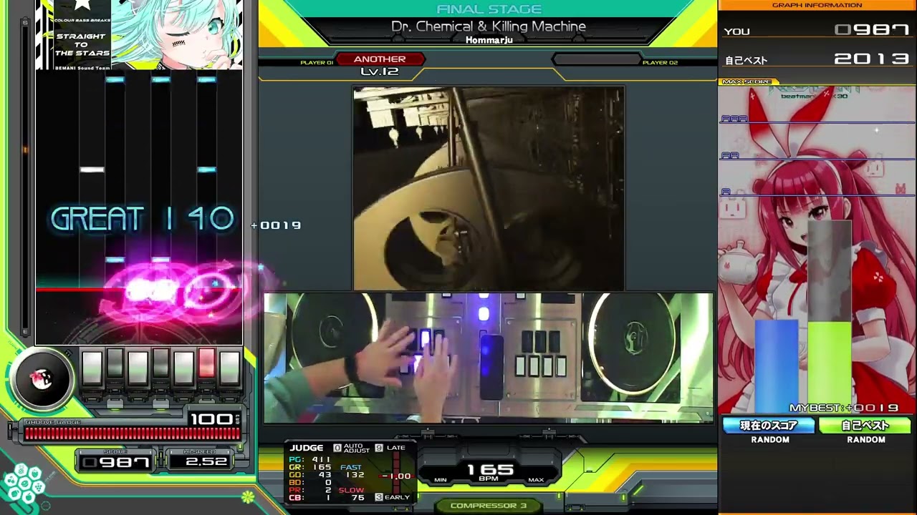
Task: Click the sepia background video panel
Action: coord(489,189)
